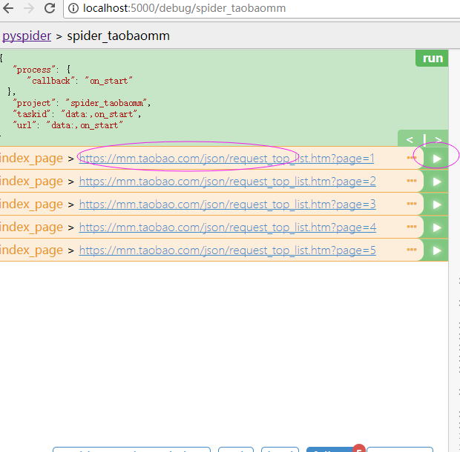Screen dimensions: 460x452
Task: Click the "project": "spider_taobaomm" JSON line
Action: click(82, 103)
